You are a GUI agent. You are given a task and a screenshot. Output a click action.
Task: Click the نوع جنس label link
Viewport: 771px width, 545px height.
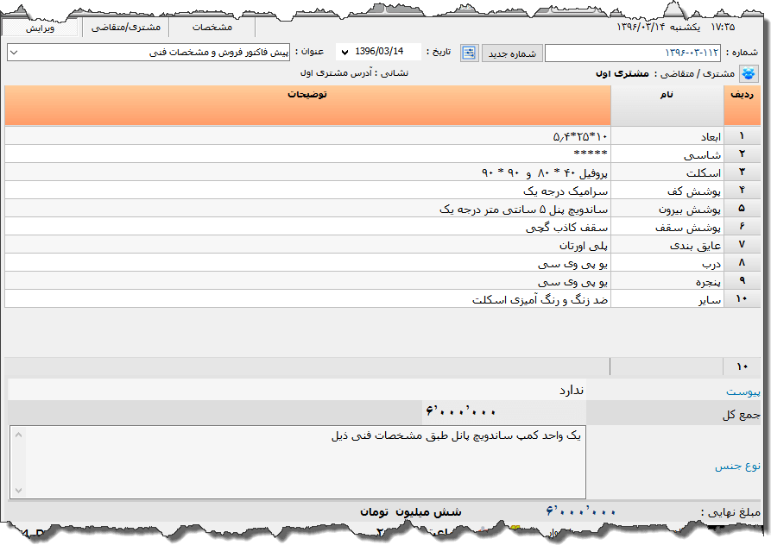pos(737,467)
